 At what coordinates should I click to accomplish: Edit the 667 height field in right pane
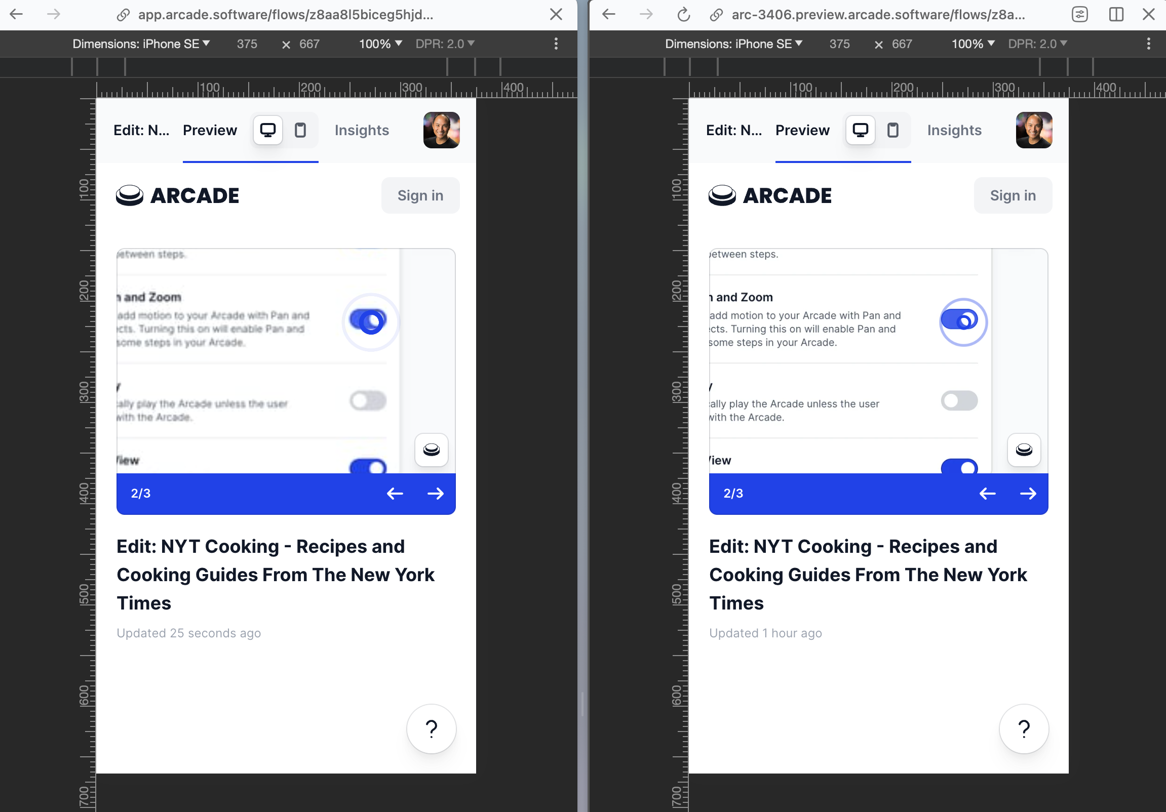point(902,44)
